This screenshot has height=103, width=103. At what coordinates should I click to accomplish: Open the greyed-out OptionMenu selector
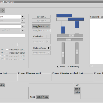[x=41, y=53]
